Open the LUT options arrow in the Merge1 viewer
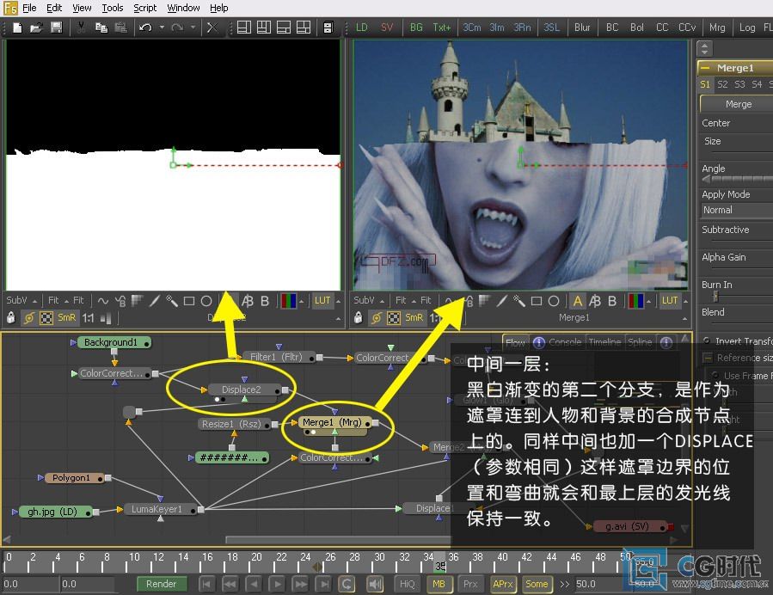This screenshot has height=595, width=773. point(685,301)
